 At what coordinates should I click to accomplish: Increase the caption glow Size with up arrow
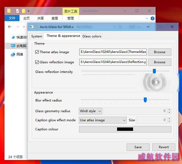click(169, 119)
